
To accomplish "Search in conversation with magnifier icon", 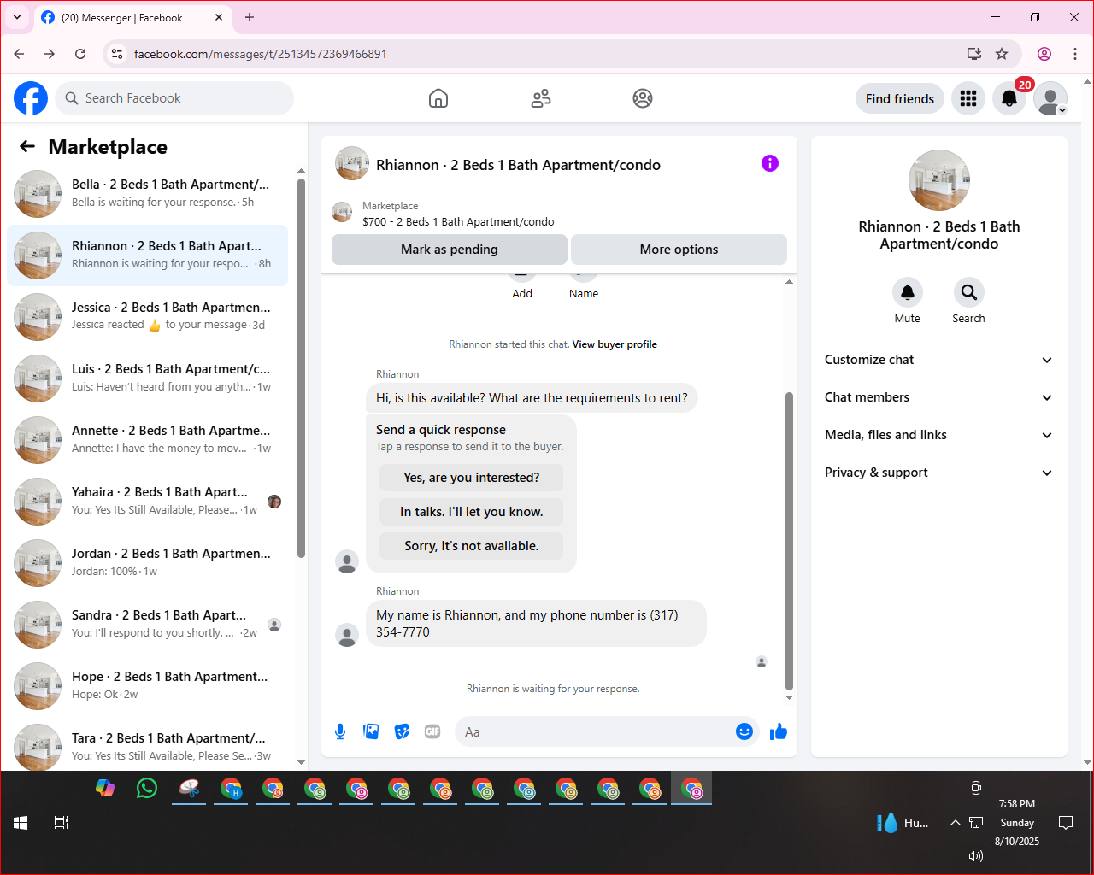I will pyautogui.click(x=968, y=292).
